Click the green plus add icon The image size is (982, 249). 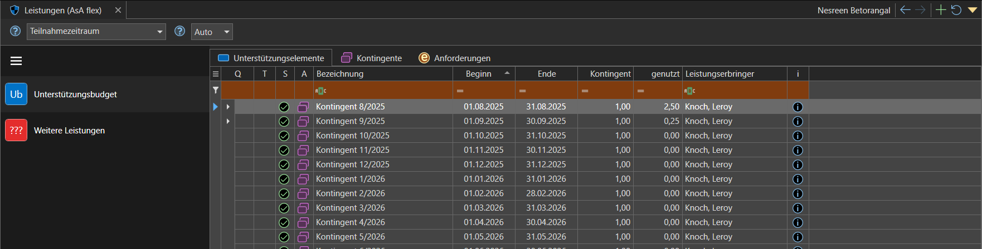click(941, 10)
